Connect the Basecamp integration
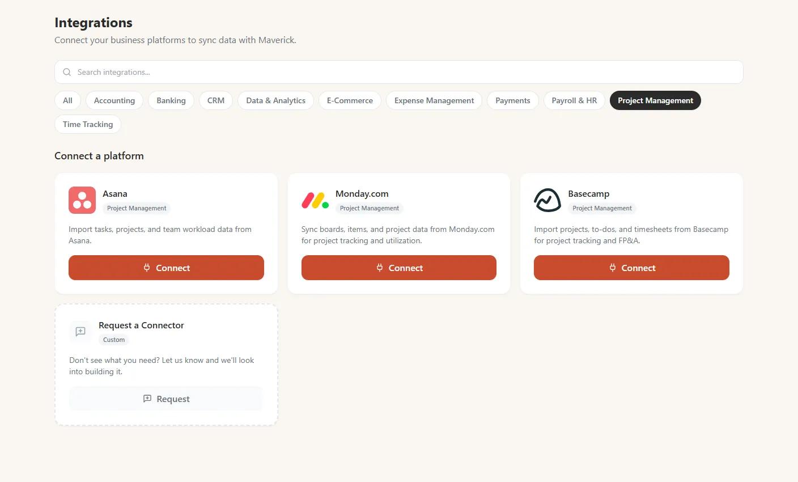Image resolution: width=798 pixels, height=482 pixels. click(x=631, y=268)
